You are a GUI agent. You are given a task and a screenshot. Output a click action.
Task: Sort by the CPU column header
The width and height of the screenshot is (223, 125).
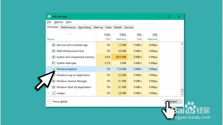(x=104, y=37)
